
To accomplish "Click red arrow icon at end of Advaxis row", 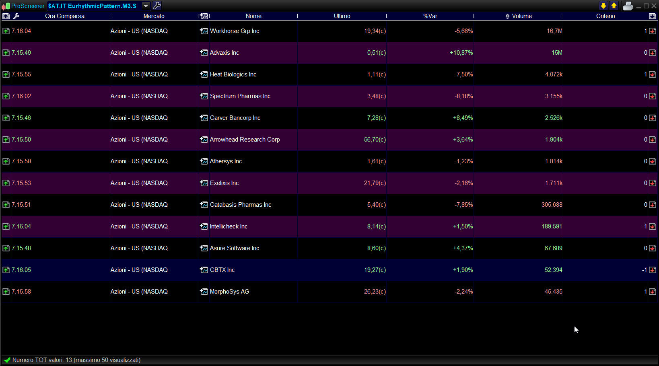I will tap(653, 53).
